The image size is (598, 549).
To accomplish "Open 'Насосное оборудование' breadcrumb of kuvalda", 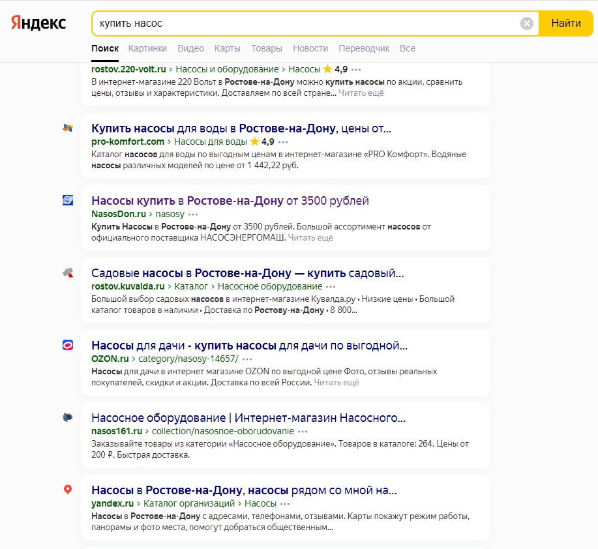I will (270, 286).
